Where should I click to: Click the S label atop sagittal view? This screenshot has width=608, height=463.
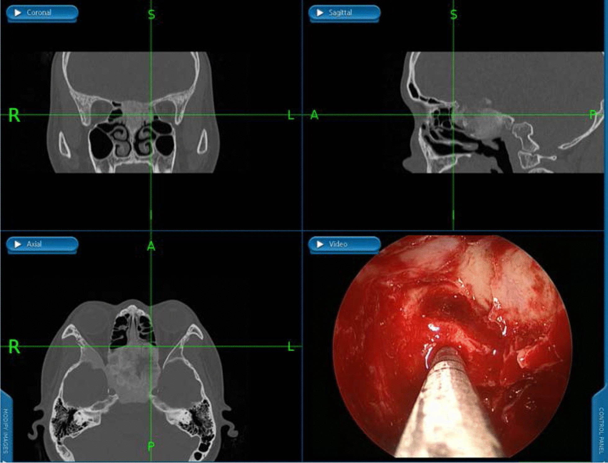click(454, 15)
